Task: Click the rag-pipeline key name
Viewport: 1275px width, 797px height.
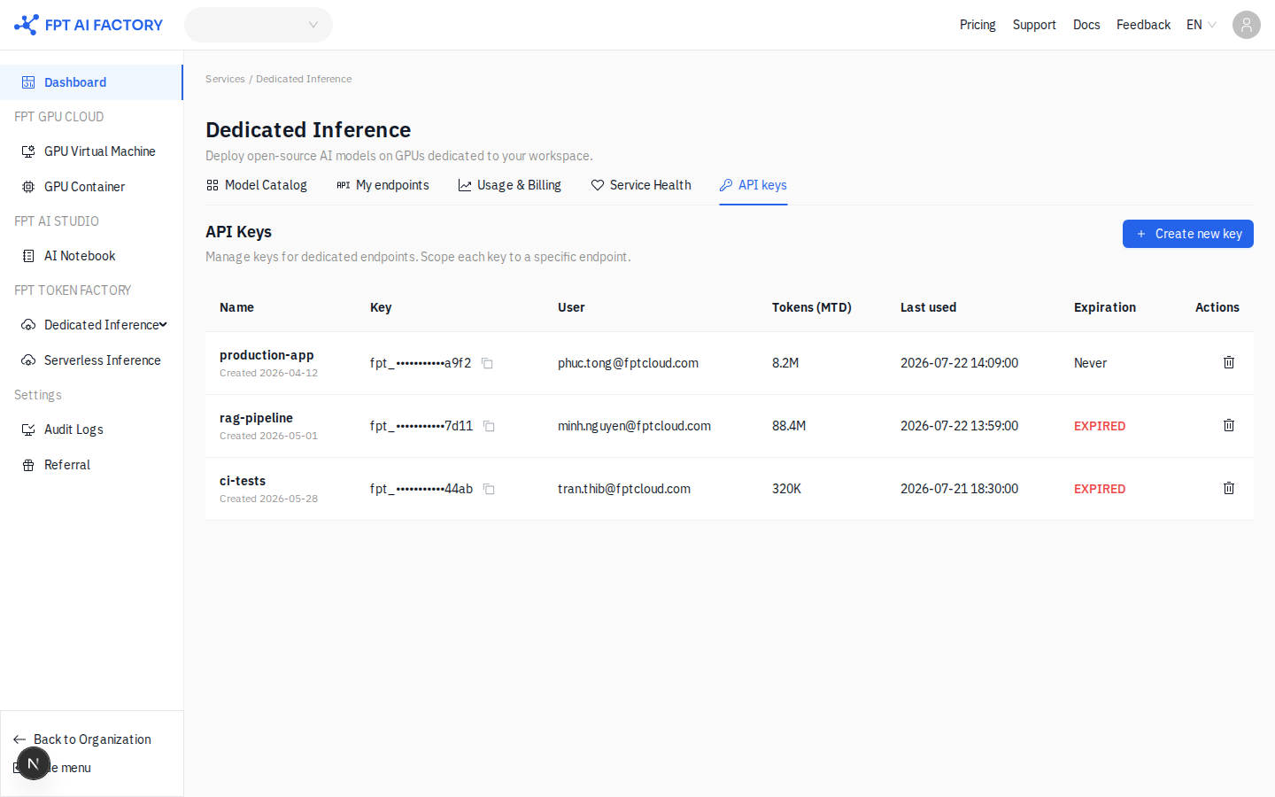Action: [x=256, y=418]
